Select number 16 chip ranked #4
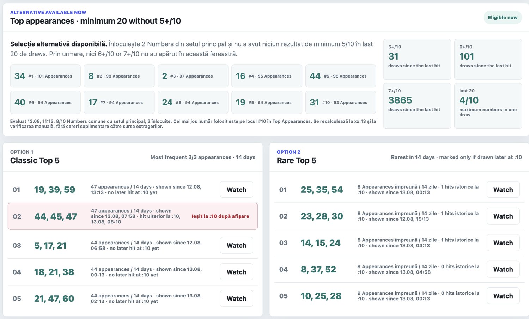Image resolution: width=529 pixels, height=319 pixels. coord(267,76)
